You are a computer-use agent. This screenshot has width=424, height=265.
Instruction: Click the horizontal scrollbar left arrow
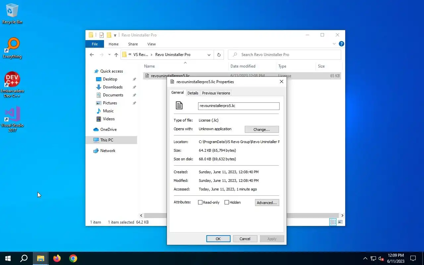click(x=141, y=215)
